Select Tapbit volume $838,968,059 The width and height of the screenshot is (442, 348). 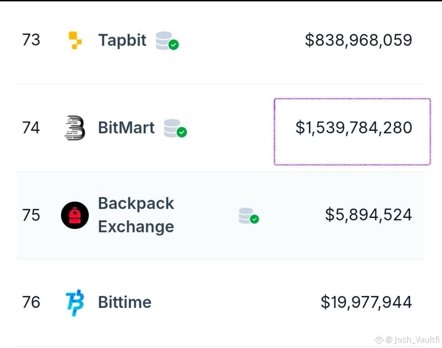click(358, 40)
